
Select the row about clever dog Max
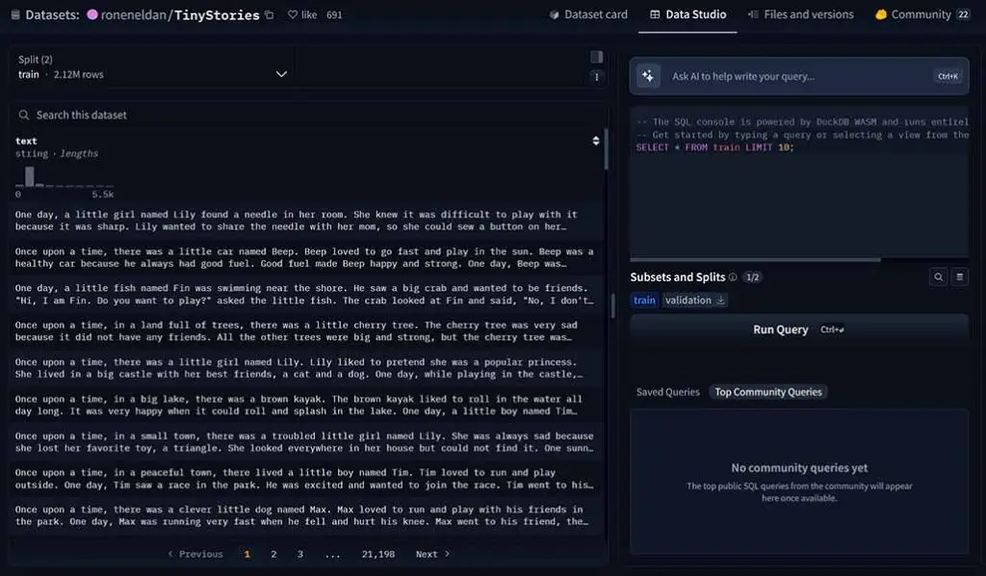point(307,515)
